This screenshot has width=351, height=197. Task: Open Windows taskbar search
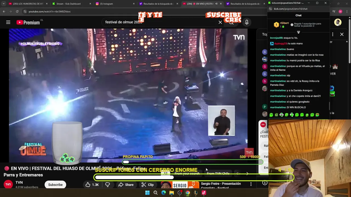click(x=155, y=193)
